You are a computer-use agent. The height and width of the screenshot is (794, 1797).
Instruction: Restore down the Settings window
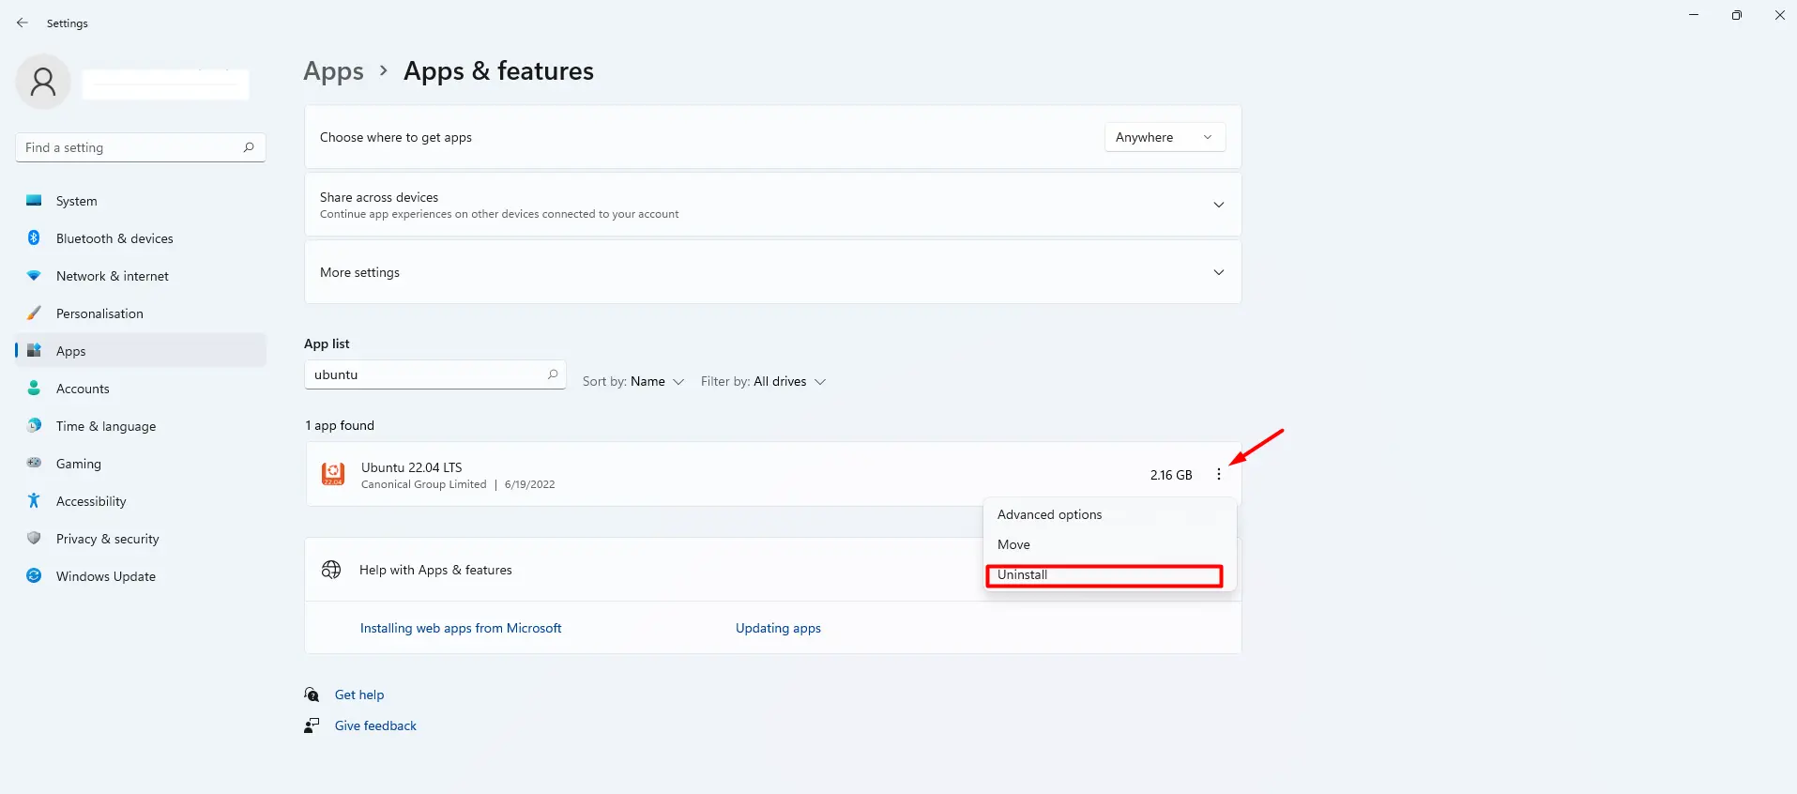[x=1737, y=15]
